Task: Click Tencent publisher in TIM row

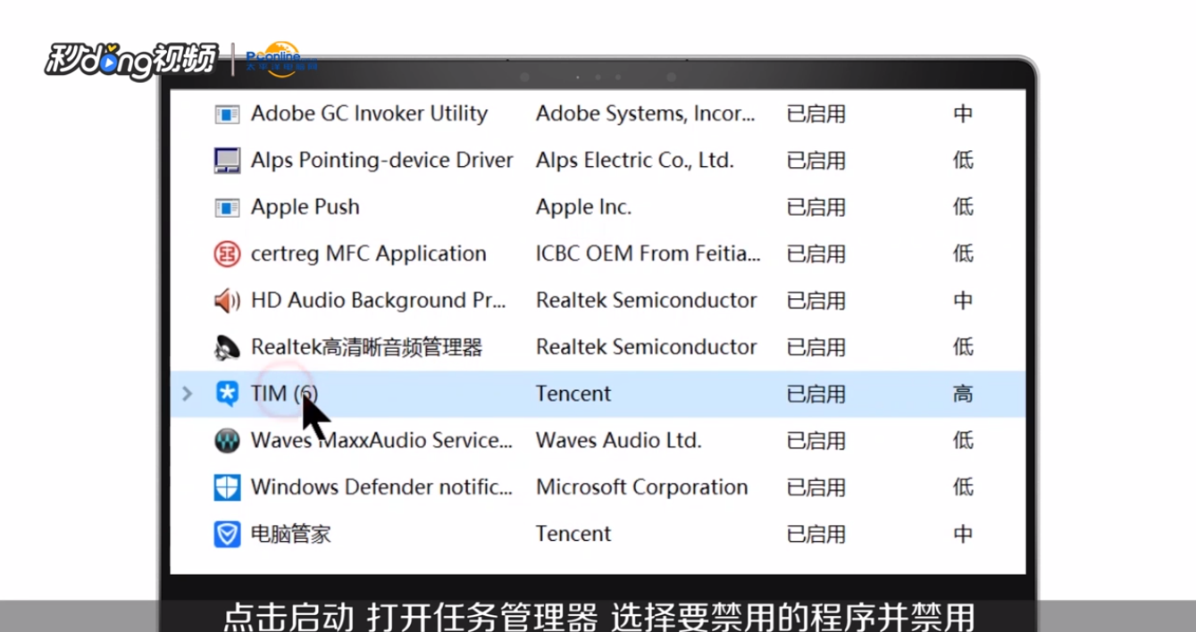Action: pyautogui.click(x=573, y=394)
